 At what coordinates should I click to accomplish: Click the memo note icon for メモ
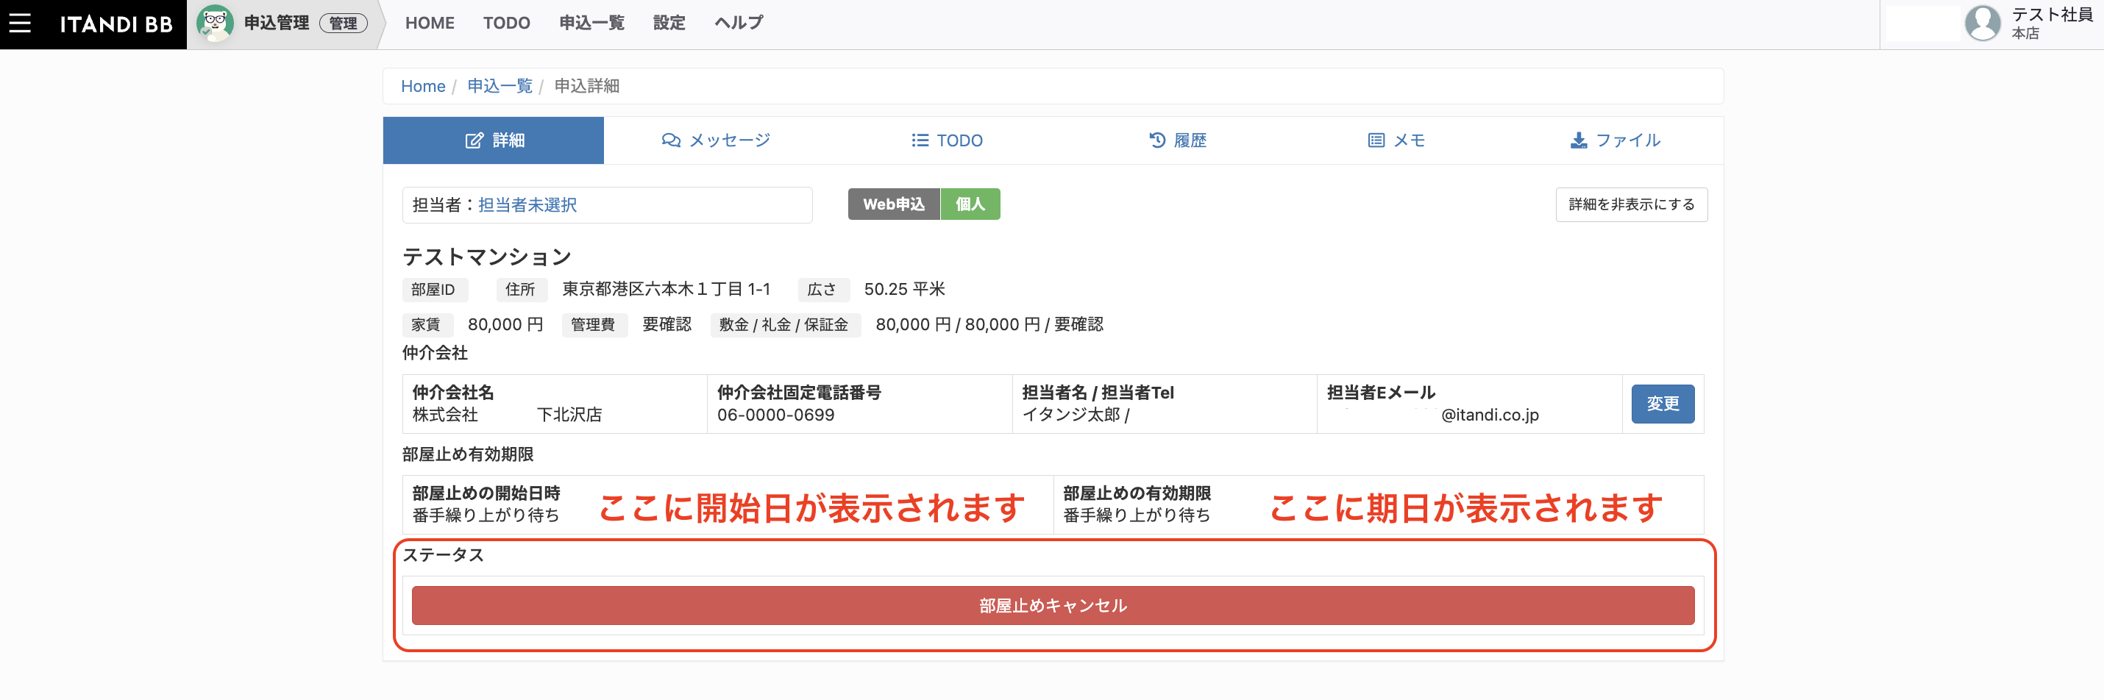pyautogui.click(x=1376, y=140)
